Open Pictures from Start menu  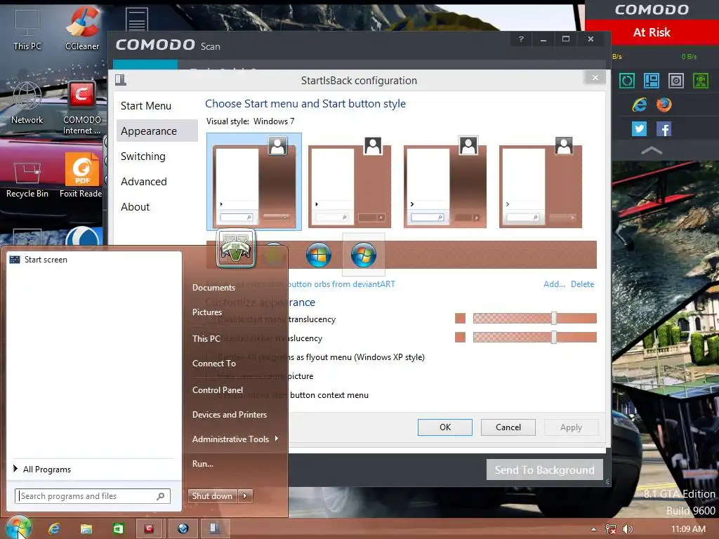(x=207, y=312)
